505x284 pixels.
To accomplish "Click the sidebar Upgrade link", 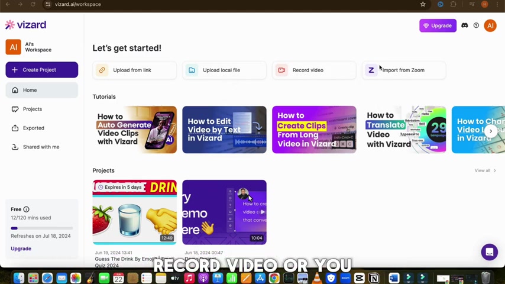I will point(21,248).
